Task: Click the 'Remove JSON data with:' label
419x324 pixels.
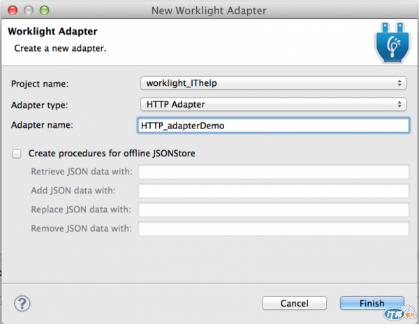Action: [81, 228]
